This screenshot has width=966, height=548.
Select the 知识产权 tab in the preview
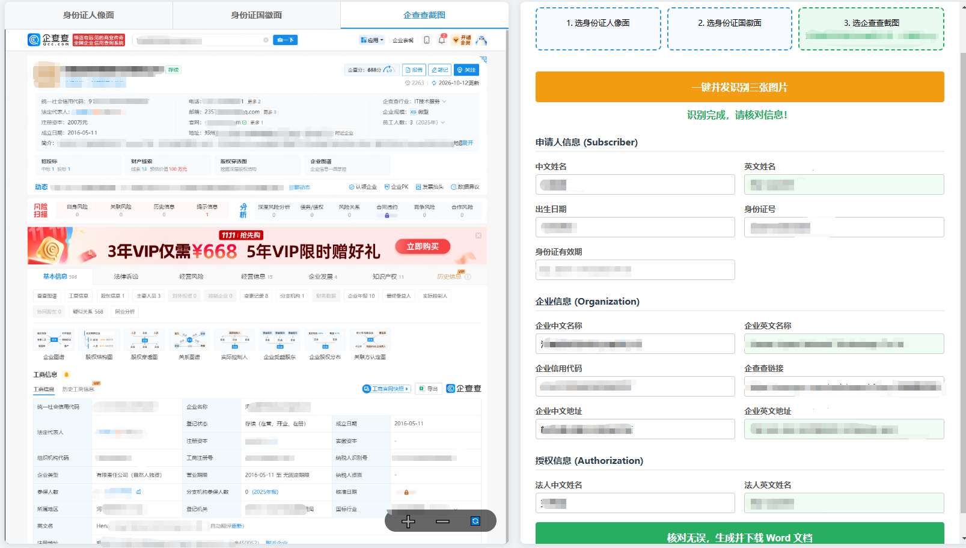(x=388, y=276)
